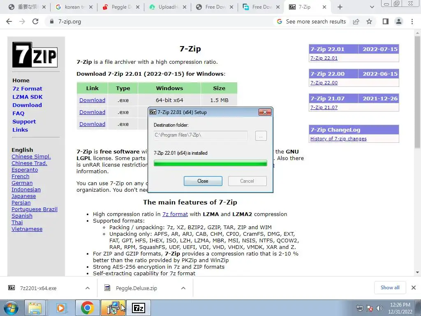This screenshot has width=421, height=316.
Task: Open the FAQ sidebar link
Action: 18,114
